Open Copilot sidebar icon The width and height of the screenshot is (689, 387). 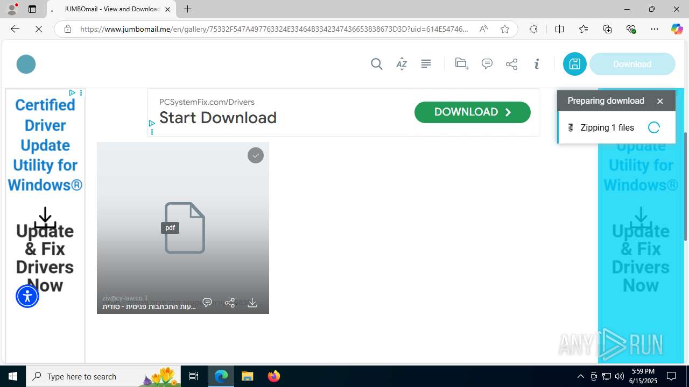(x=677, y=29)
